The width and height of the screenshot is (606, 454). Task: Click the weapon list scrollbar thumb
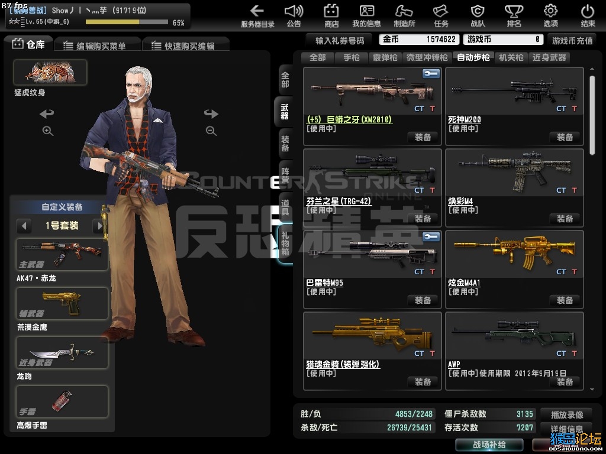tap(592, 115)
